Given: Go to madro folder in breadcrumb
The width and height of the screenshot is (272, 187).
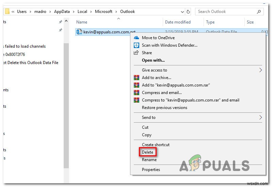Looking at the screenshot, I should (40, 12).
